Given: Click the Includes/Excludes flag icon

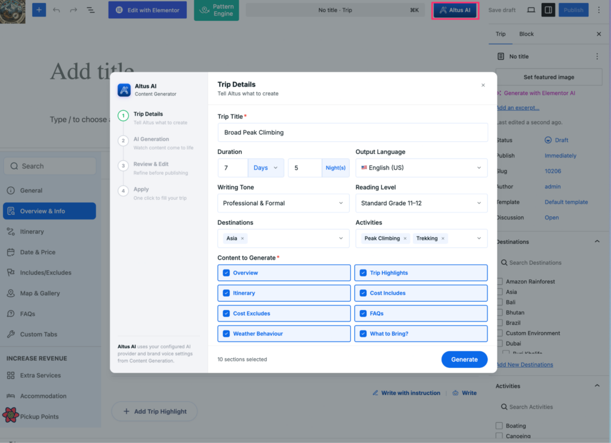Looking at the screenshot, I should click(11, 272).
